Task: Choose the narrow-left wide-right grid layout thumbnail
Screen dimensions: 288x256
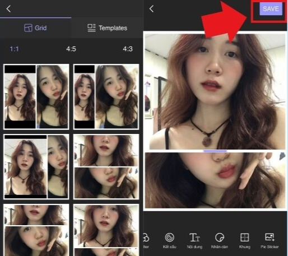Action: tap(106, 97)
